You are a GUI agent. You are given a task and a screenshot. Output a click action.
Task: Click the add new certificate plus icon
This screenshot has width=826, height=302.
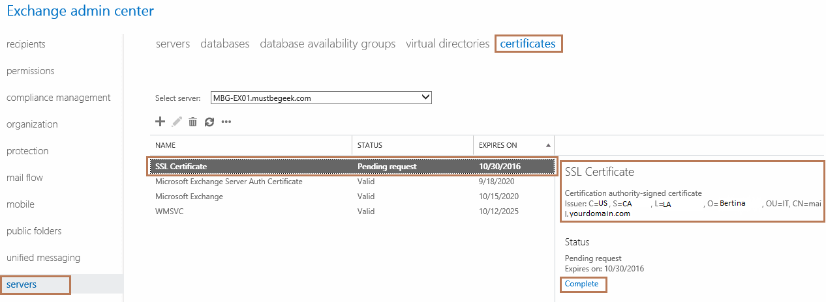tap(160, 121)
